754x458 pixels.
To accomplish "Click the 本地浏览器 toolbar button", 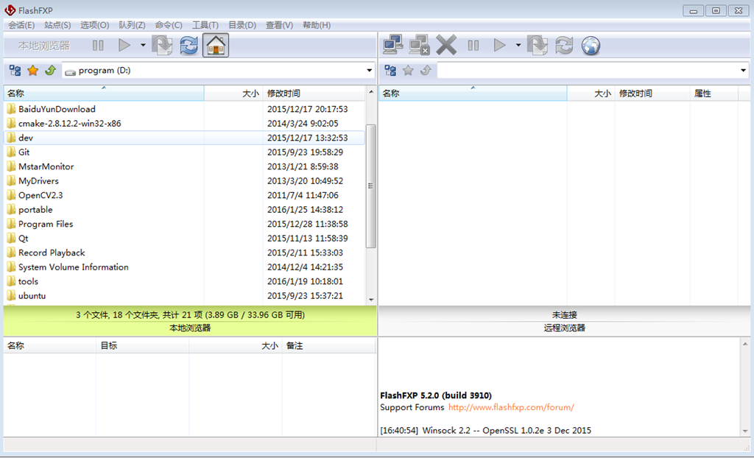I will coord(44,46).
